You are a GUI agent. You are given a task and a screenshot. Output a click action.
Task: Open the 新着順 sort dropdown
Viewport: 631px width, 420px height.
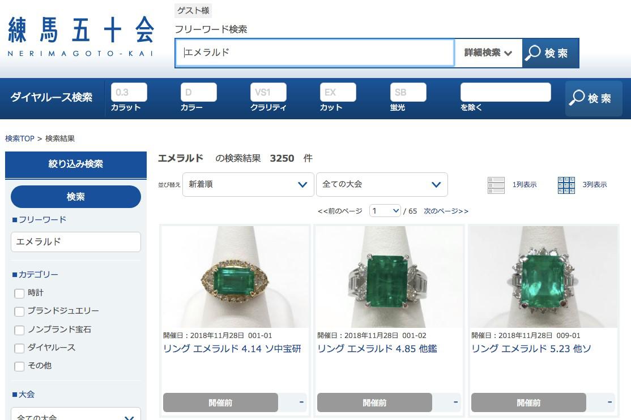point(248,185)
